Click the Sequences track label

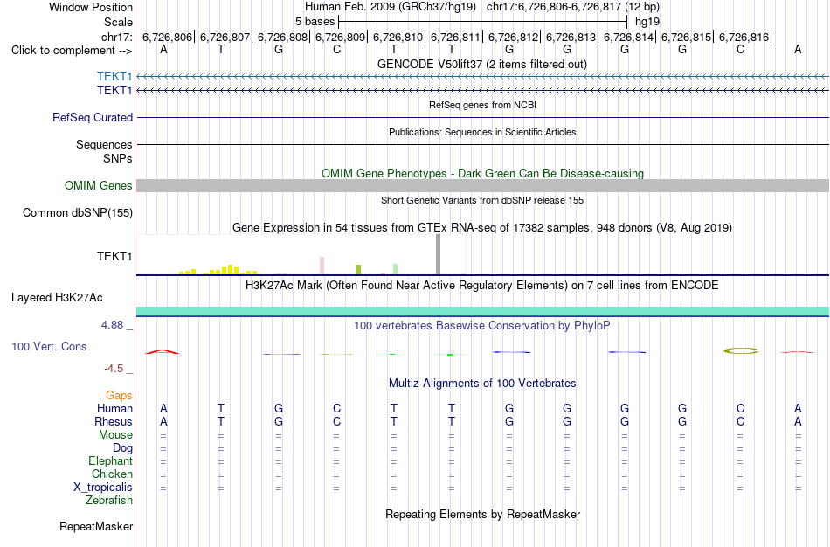click(104, 144)
